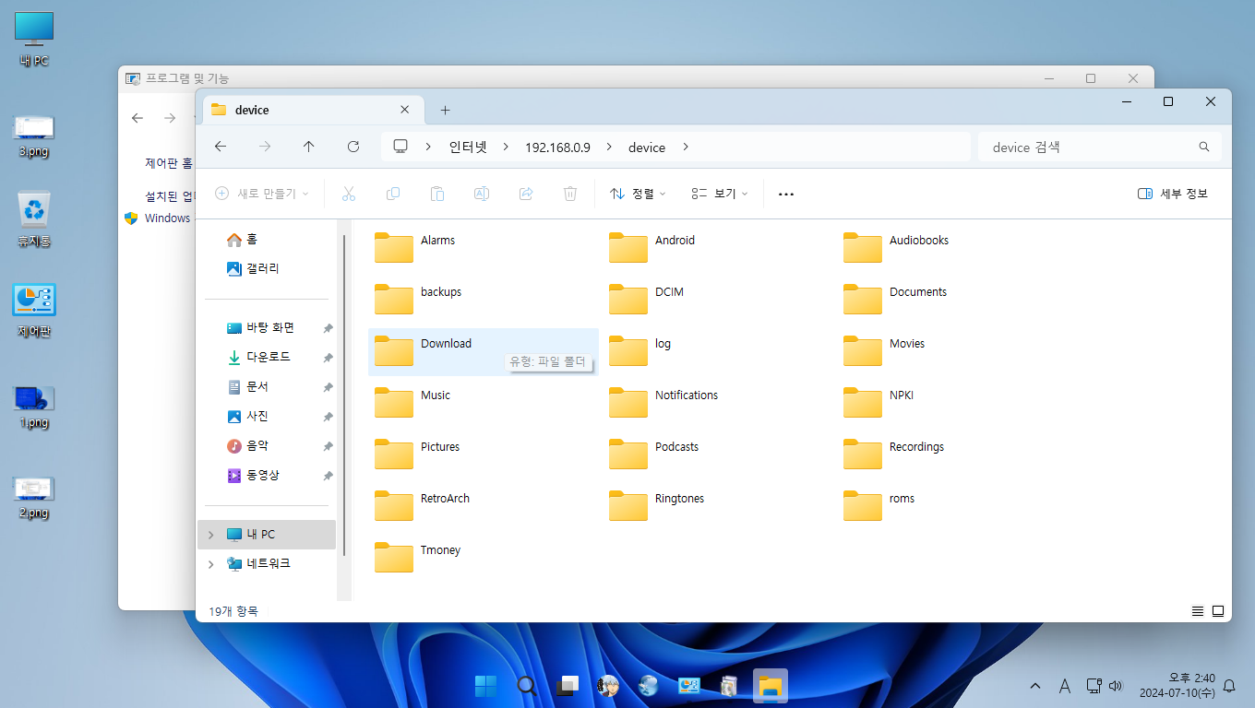
Task: Click the Cut scissors icon in toolbar
Action: 348,194
